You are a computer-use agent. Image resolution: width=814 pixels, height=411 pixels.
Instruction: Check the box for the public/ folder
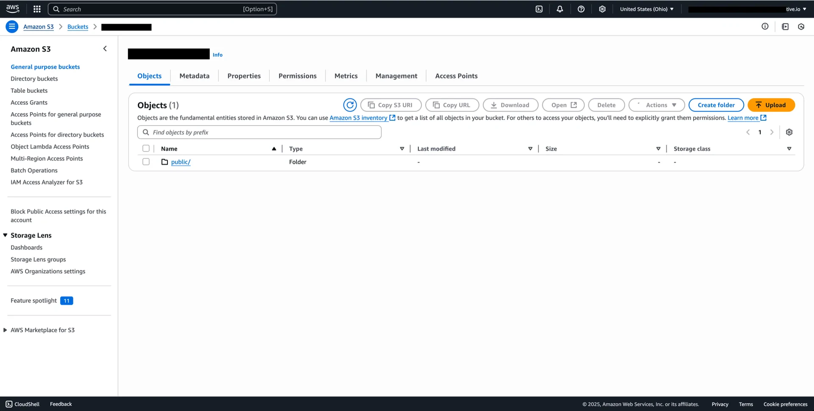[146, 161]
